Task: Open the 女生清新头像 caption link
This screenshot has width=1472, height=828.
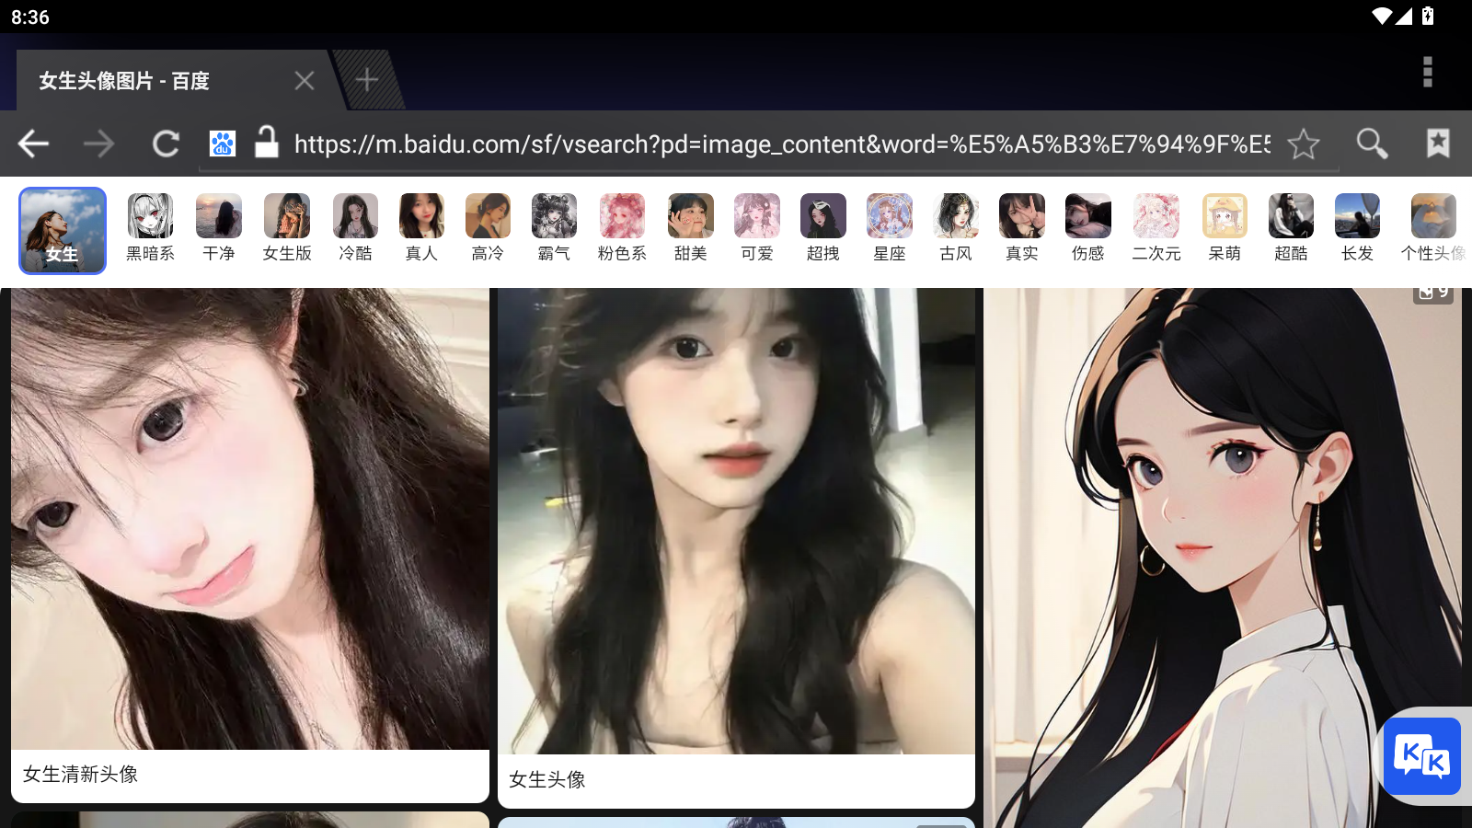Action: [x=81, y=775]
